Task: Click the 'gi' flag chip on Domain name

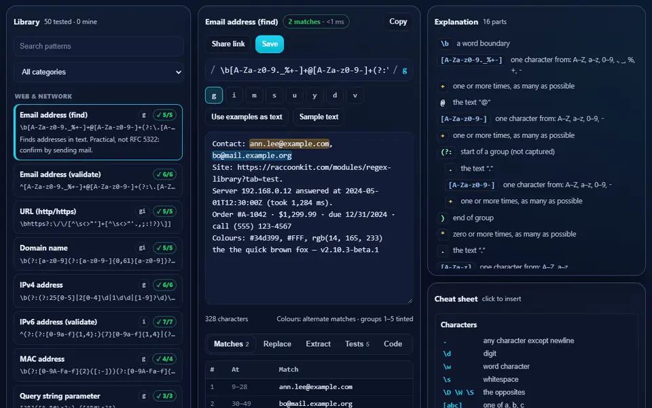Action: point(142,248)
